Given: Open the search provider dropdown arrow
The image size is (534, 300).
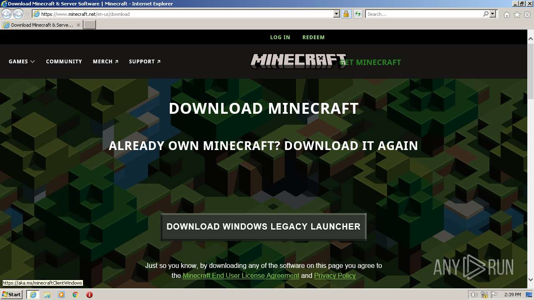Looking at the screenshot, I should pyautogui.click(x=493, y=14).
